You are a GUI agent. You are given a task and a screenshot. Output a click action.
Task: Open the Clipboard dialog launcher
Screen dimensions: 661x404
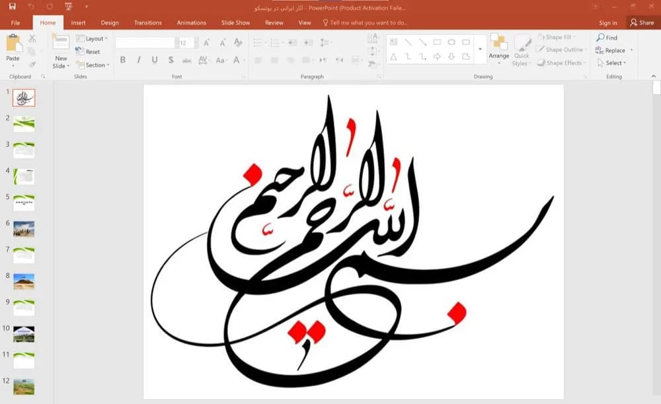42,77
